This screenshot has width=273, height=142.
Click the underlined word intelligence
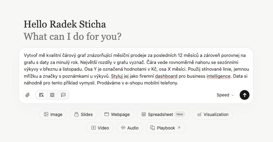[219, 76]
